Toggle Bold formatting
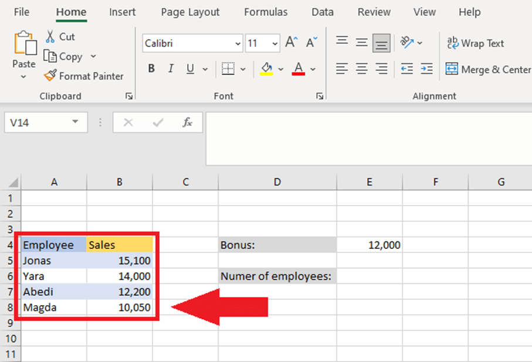 (x=151, y=69)
